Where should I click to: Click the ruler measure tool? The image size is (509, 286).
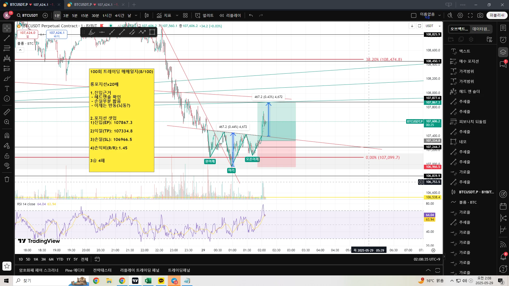(7, 112)
